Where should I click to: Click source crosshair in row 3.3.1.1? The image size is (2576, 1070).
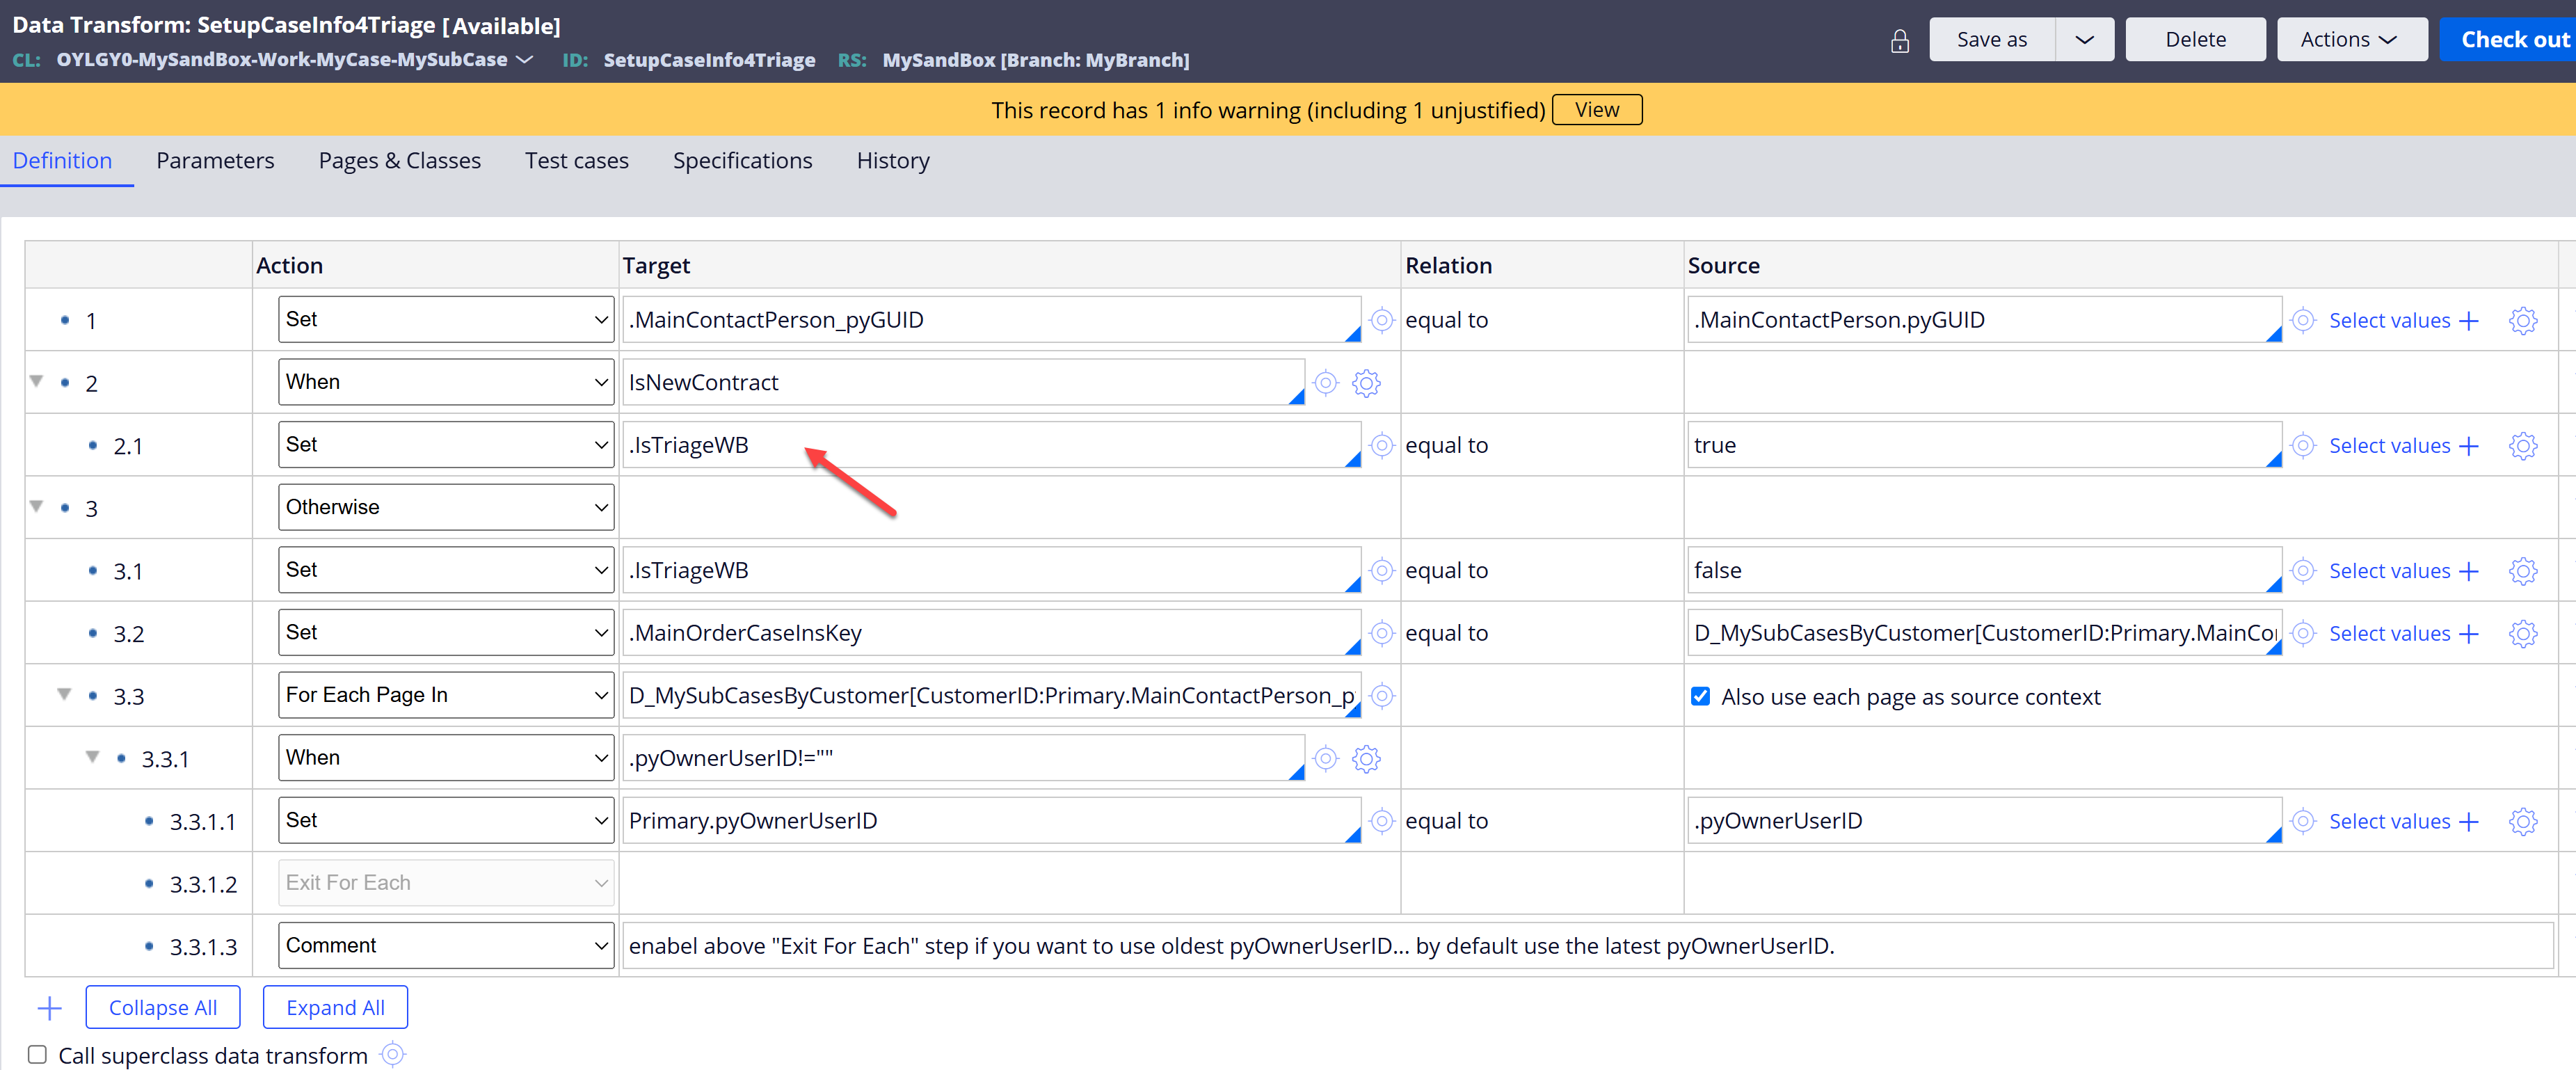[2303, 821]
